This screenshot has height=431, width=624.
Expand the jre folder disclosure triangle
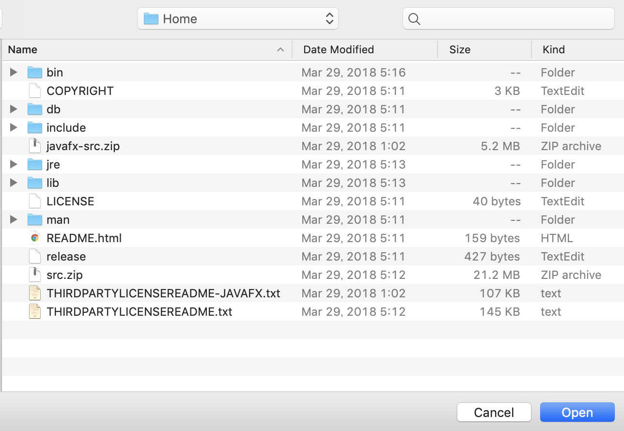[14, 165]
